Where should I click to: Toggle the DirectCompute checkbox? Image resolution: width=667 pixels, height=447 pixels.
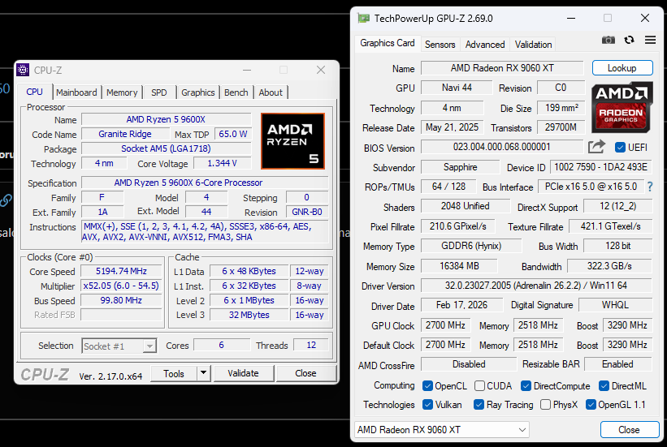coord(526,386)
